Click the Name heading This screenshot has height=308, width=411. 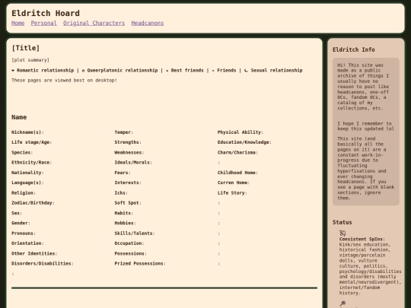19,117
